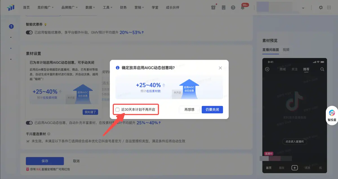The image size is (338, 179).
Task: Click the search icon in phone preview
Action: tap(322, 69)
